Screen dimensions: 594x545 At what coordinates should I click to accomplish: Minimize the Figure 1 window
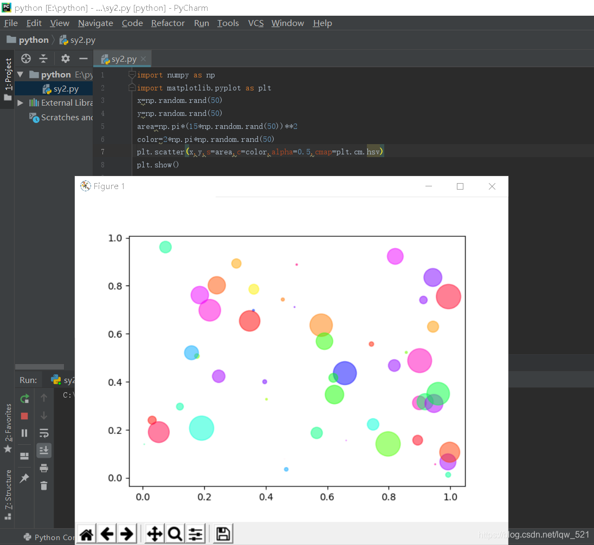click(x=429, y=186)
